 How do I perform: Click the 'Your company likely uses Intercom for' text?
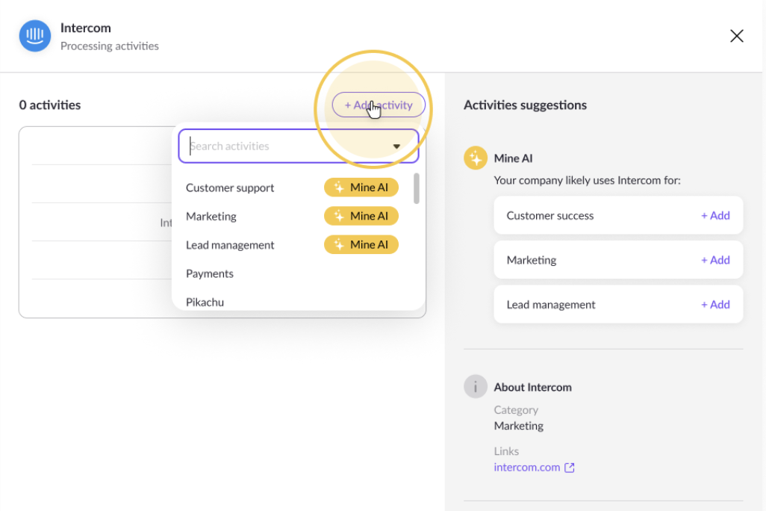point(588,180)
